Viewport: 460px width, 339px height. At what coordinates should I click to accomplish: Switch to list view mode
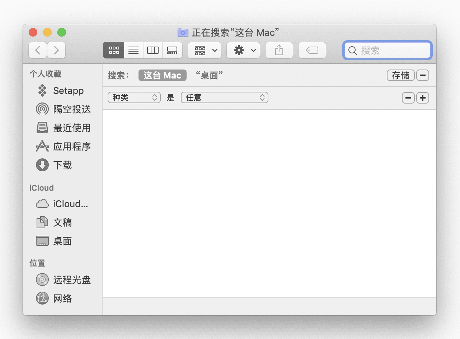click(133, 50)
